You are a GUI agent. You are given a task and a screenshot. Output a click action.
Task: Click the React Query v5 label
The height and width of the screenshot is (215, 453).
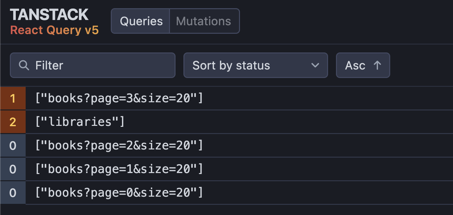point(54,30)
